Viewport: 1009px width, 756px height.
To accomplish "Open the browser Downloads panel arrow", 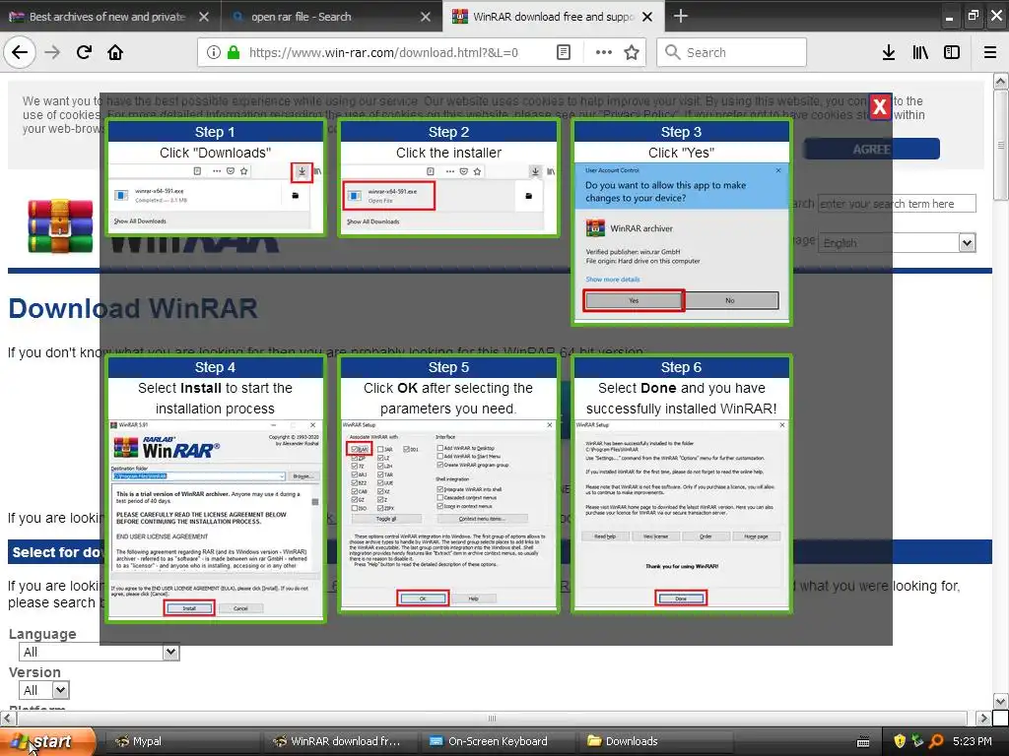I will point(889,52).
